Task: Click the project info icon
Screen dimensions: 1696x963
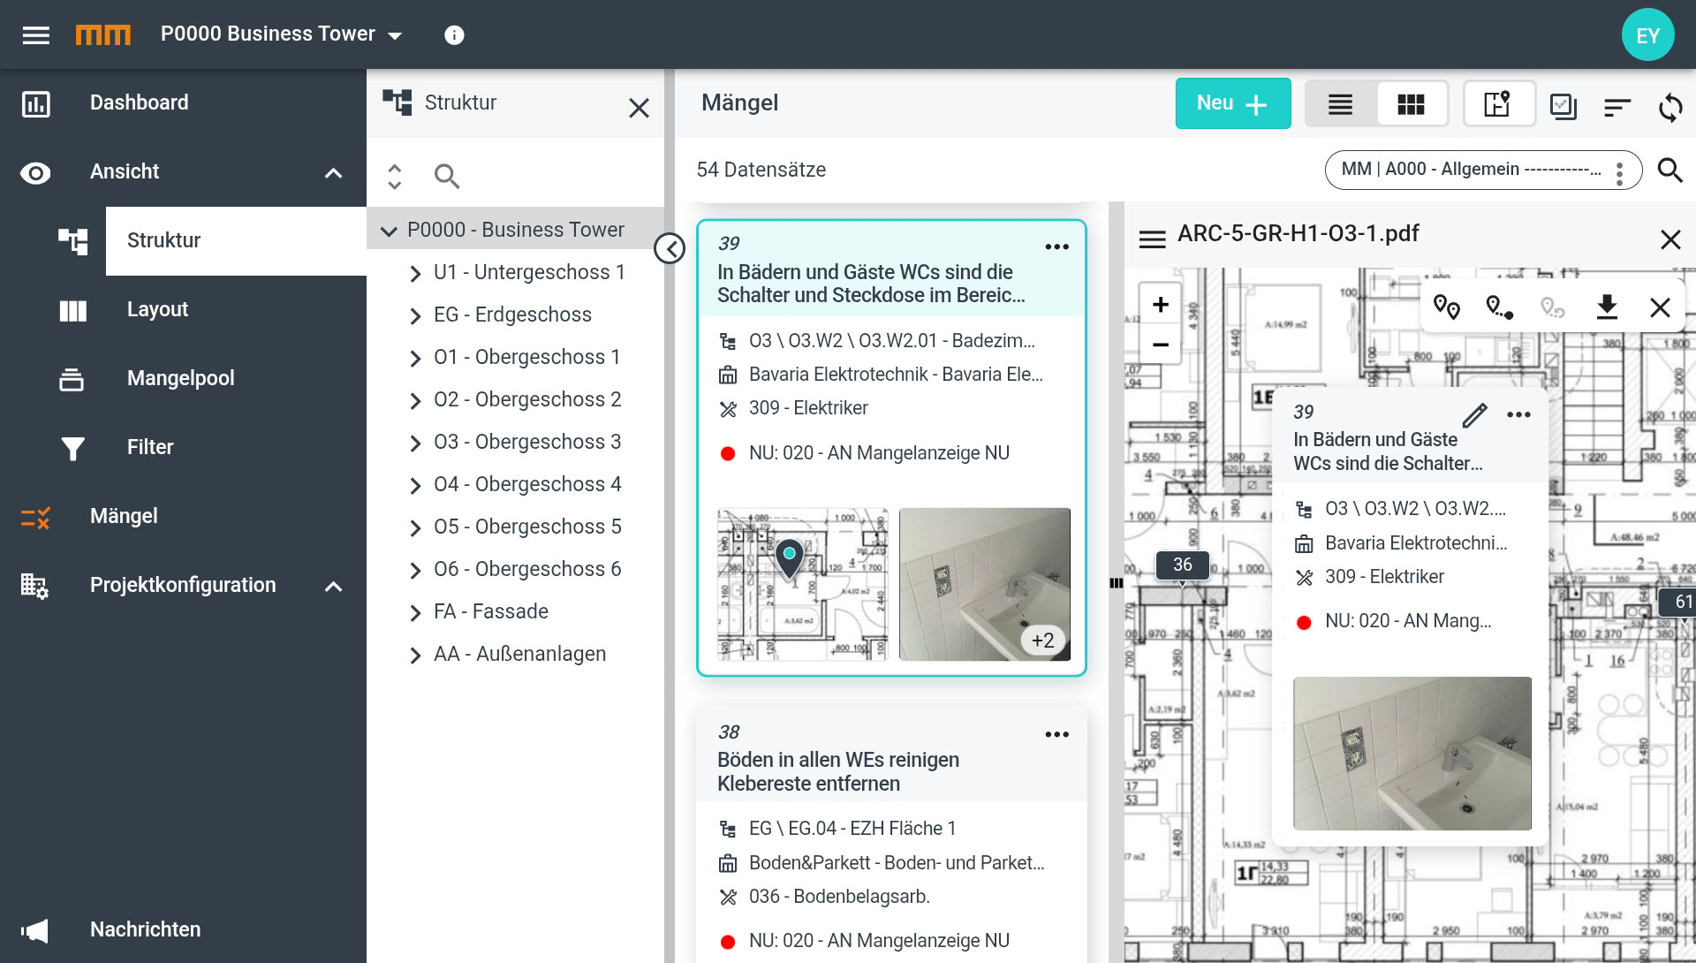Action: tap(454, 35)
